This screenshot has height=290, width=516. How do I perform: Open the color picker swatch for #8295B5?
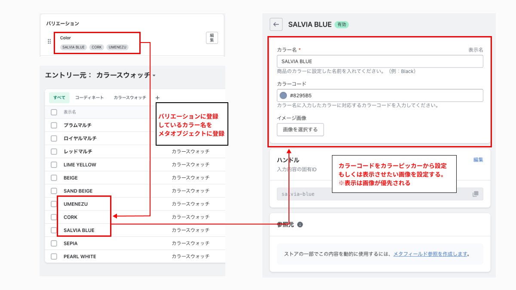[x=283, y=95]
